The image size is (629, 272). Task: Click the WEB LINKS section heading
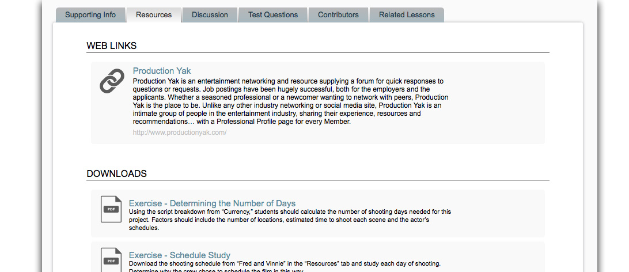tap(112, 46)
